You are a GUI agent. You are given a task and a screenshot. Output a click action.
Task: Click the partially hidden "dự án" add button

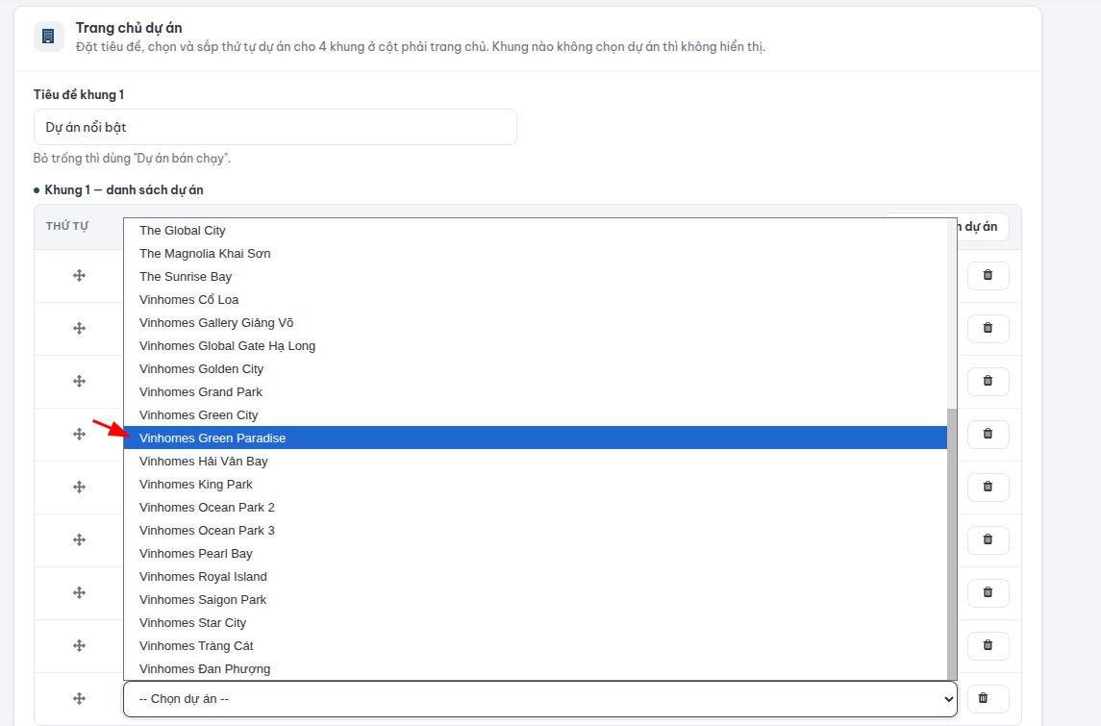983,227
